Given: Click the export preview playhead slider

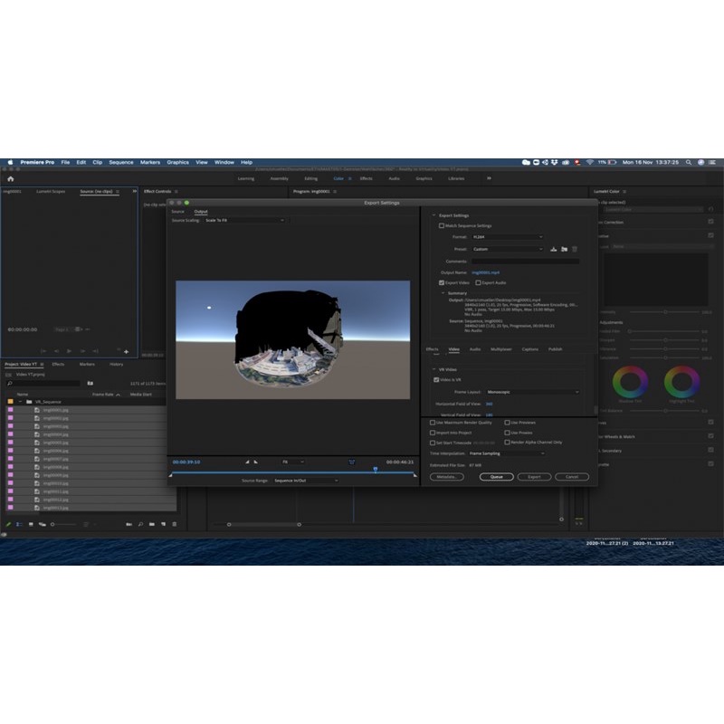Looking at the screenshot, I should pos(376,469).
